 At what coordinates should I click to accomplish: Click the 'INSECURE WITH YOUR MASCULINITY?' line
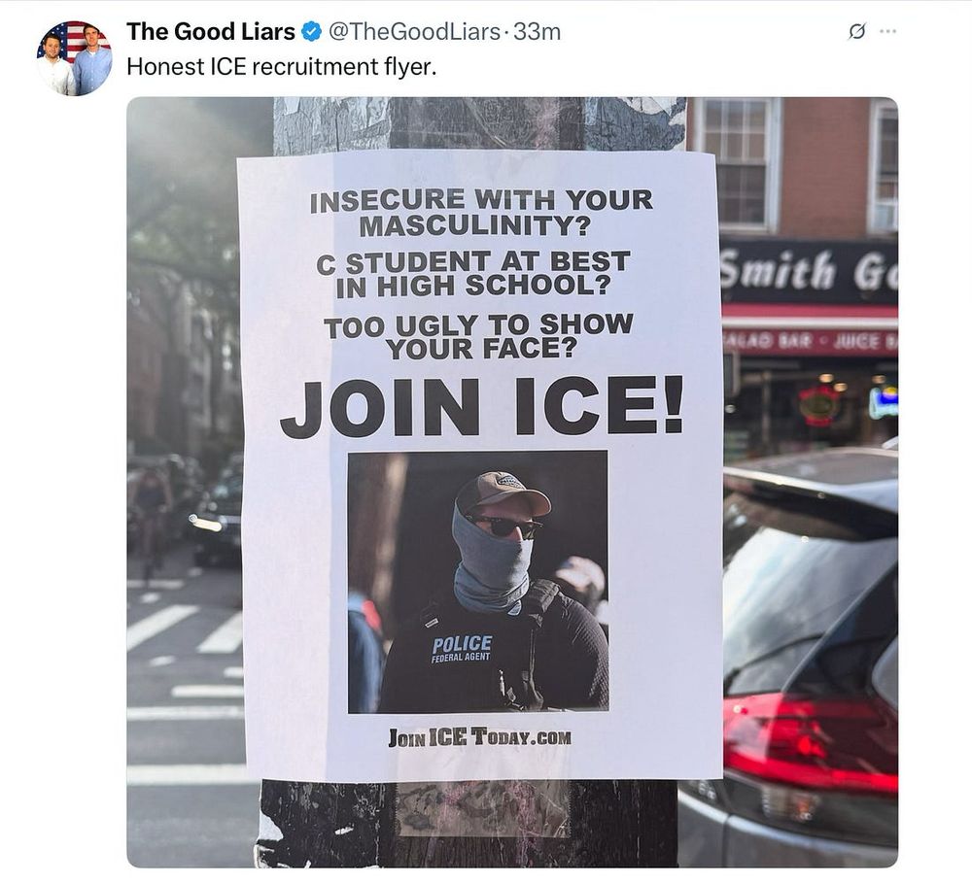tap(481, 213)
